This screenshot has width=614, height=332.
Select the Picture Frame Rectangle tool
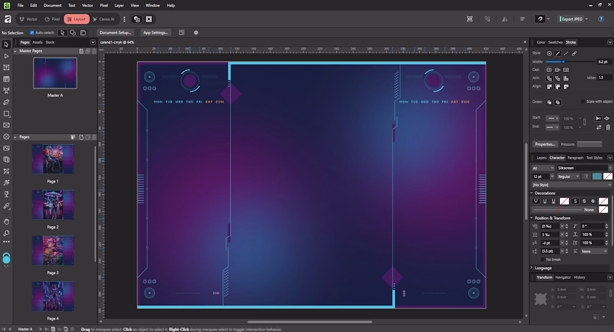(6, 126)
